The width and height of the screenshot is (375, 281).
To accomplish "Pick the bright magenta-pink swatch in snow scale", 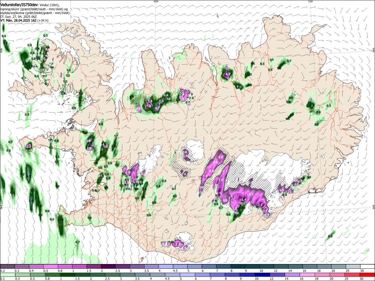I will tap(50, 266).
